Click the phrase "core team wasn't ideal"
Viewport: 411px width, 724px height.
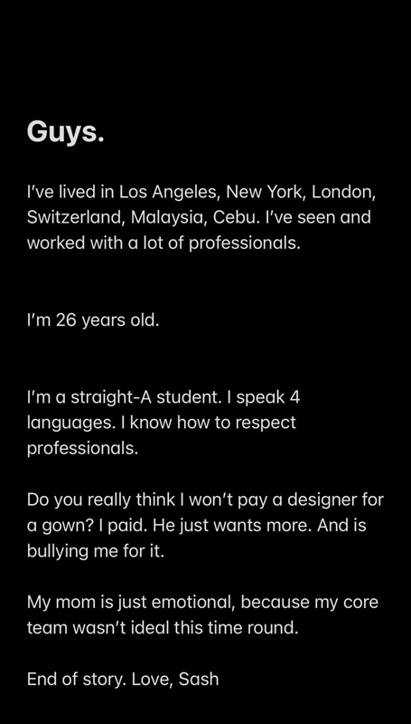(x=202, y=616)
